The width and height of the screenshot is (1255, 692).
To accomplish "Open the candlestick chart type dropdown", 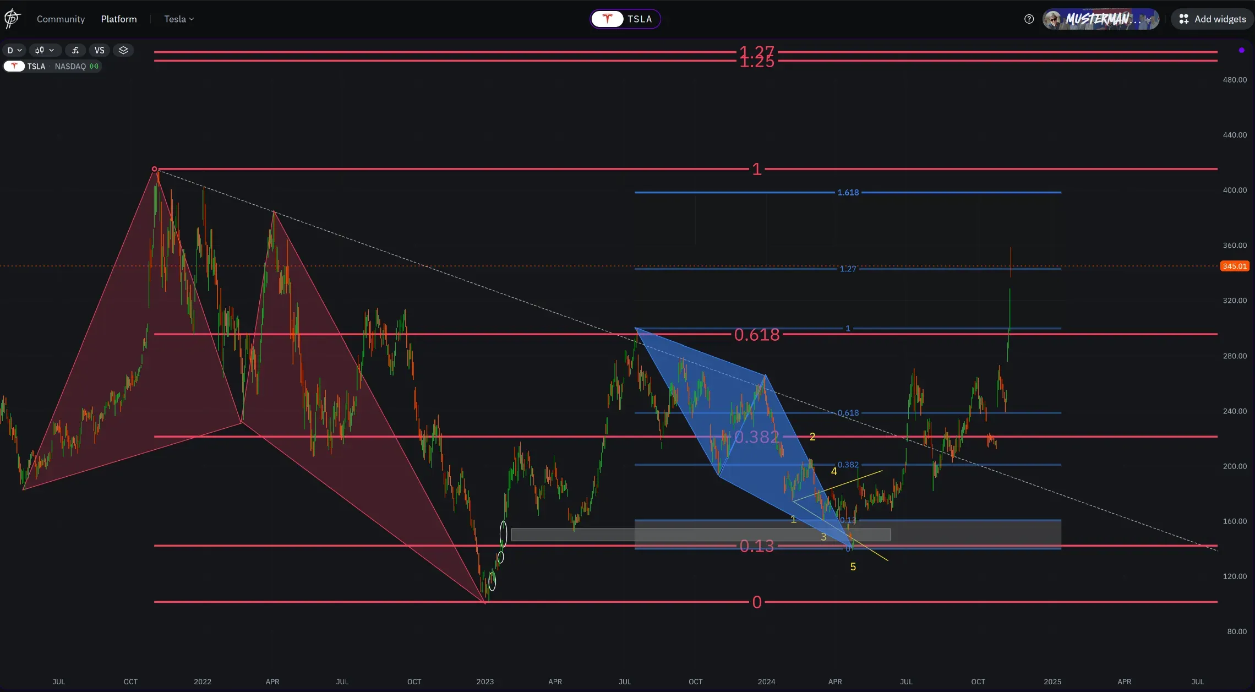I will click(x=45, y=50).
